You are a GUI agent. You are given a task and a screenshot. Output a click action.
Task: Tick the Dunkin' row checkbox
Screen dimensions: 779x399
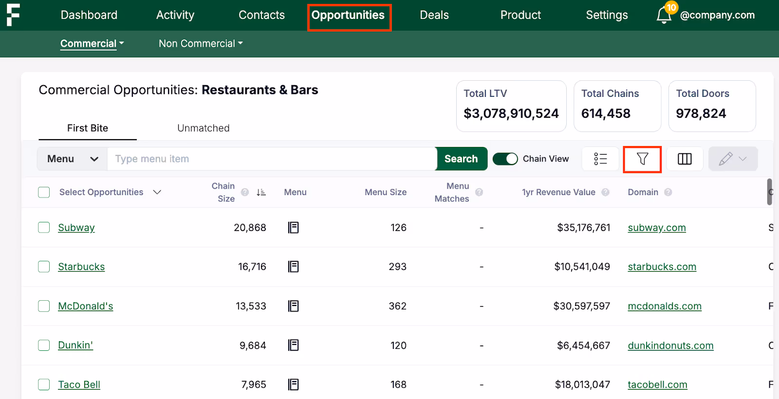click(44, 345)
